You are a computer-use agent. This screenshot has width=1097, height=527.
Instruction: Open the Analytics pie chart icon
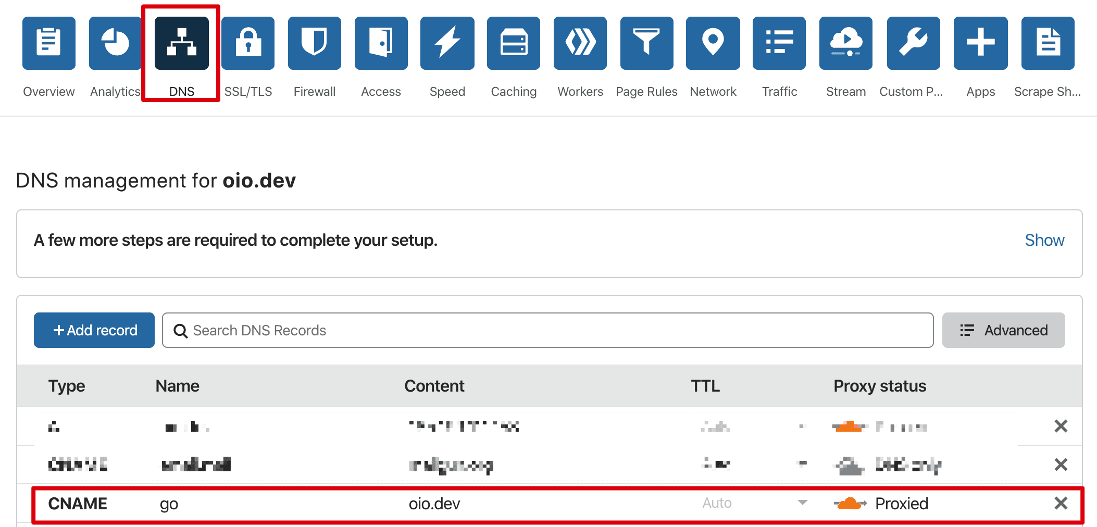point(115,43)
